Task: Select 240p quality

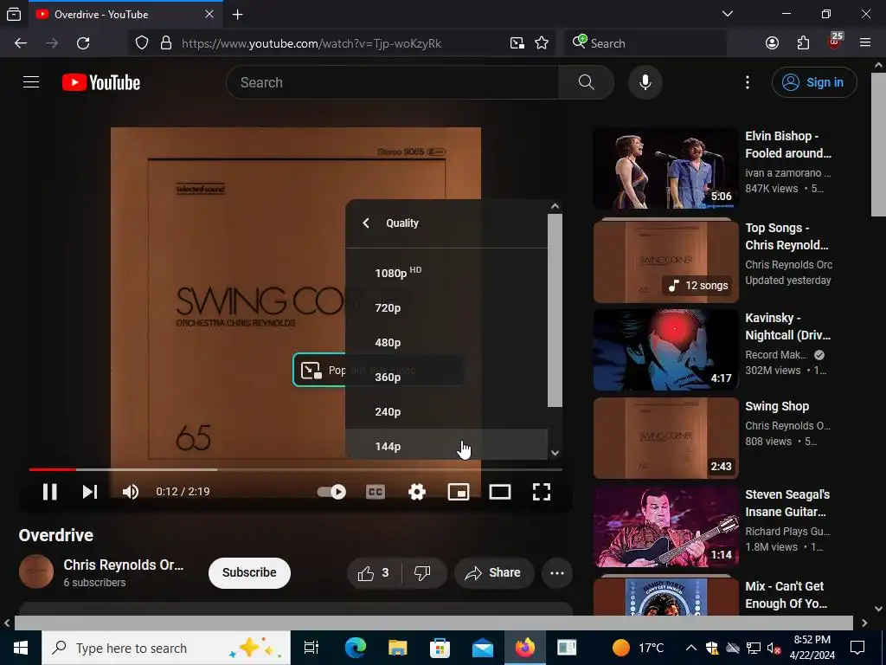Action: [446, 411]
